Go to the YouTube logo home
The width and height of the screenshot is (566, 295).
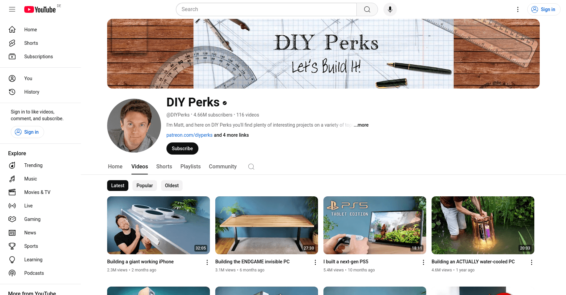pyautogui.click(x=40, y=9)
